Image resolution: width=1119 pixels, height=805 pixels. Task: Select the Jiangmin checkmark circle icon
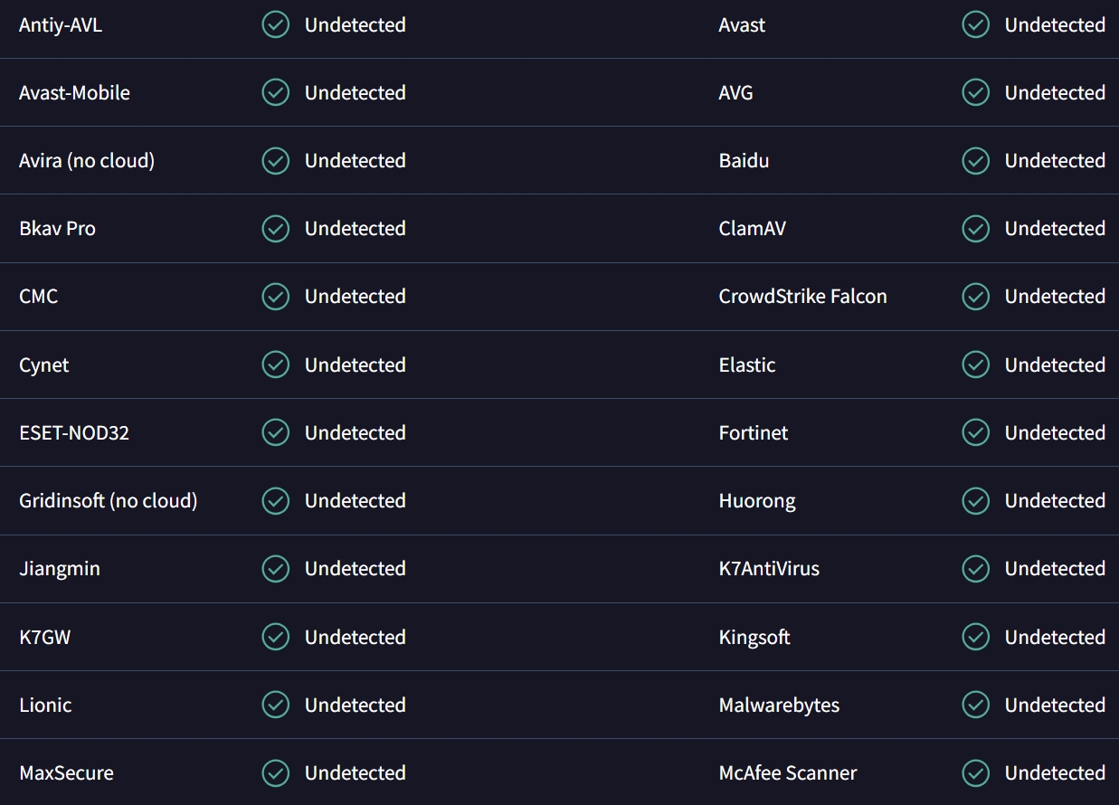(276, 569)
